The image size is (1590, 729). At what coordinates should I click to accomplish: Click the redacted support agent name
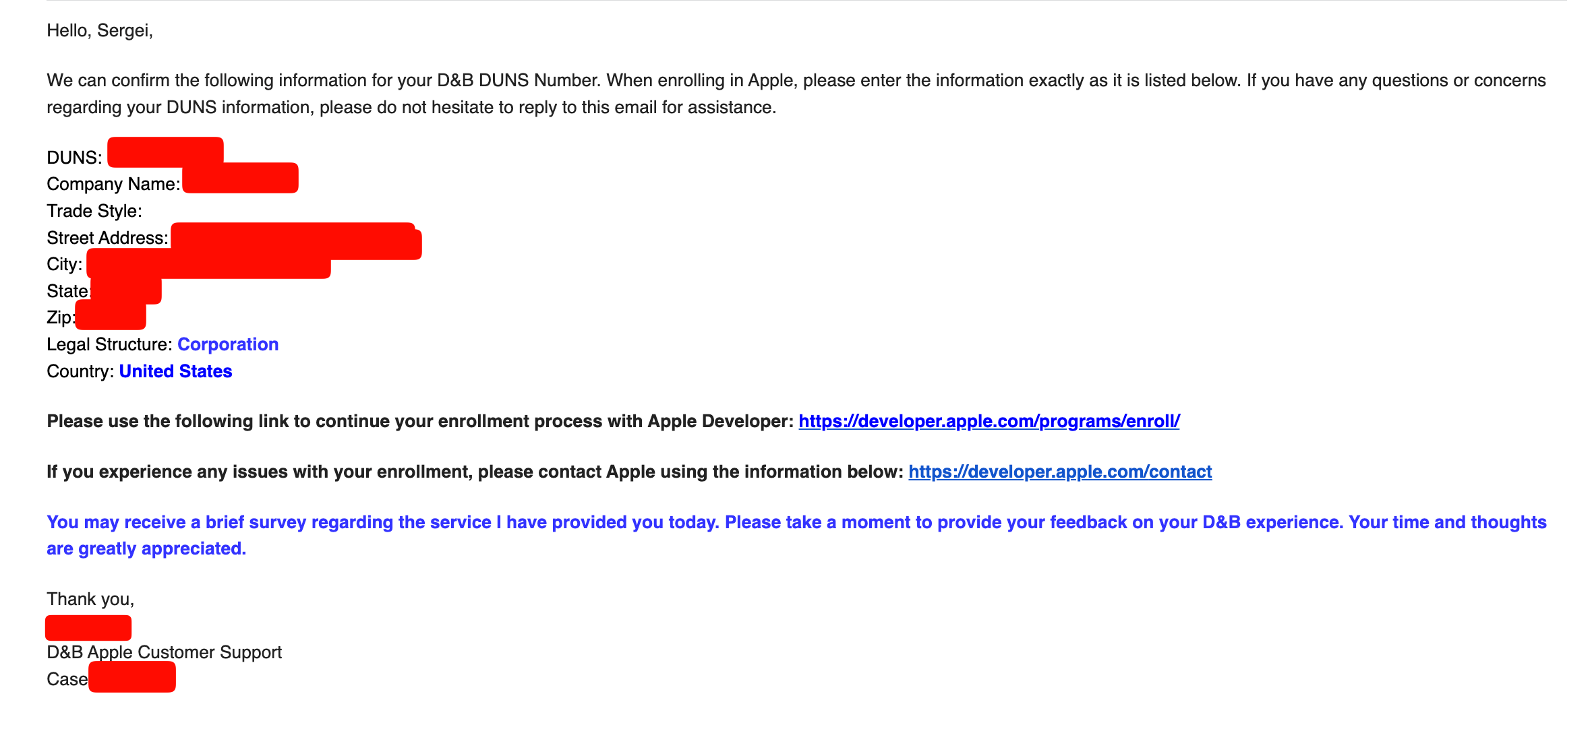point(88,628)
